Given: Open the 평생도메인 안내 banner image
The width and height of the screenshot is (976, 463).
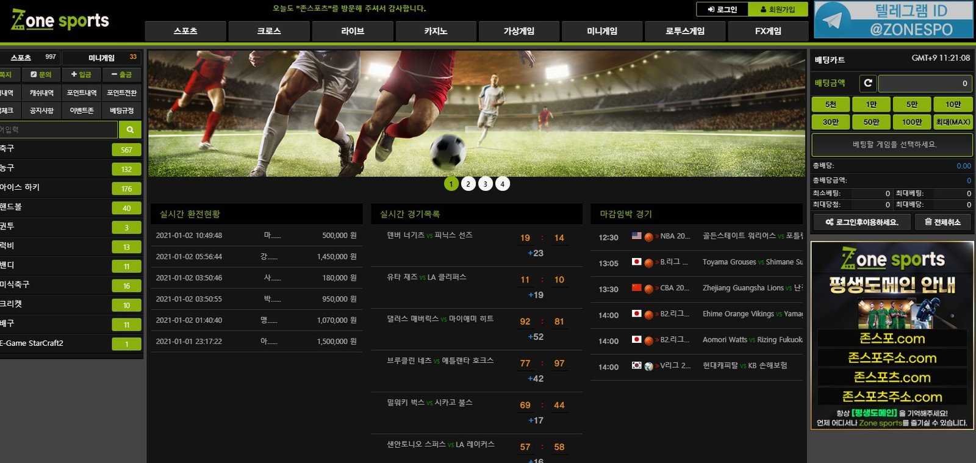Looking at the screenshot, I should pos(892,336).
